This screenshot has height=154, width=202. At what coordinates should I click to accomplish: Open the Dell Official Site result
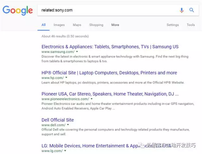tap(57, 120)
